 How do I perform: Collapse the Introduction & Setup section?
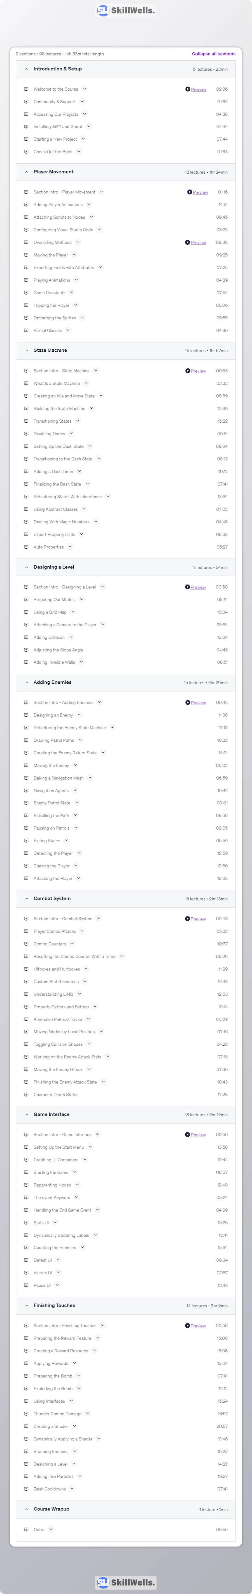(27, 69)
